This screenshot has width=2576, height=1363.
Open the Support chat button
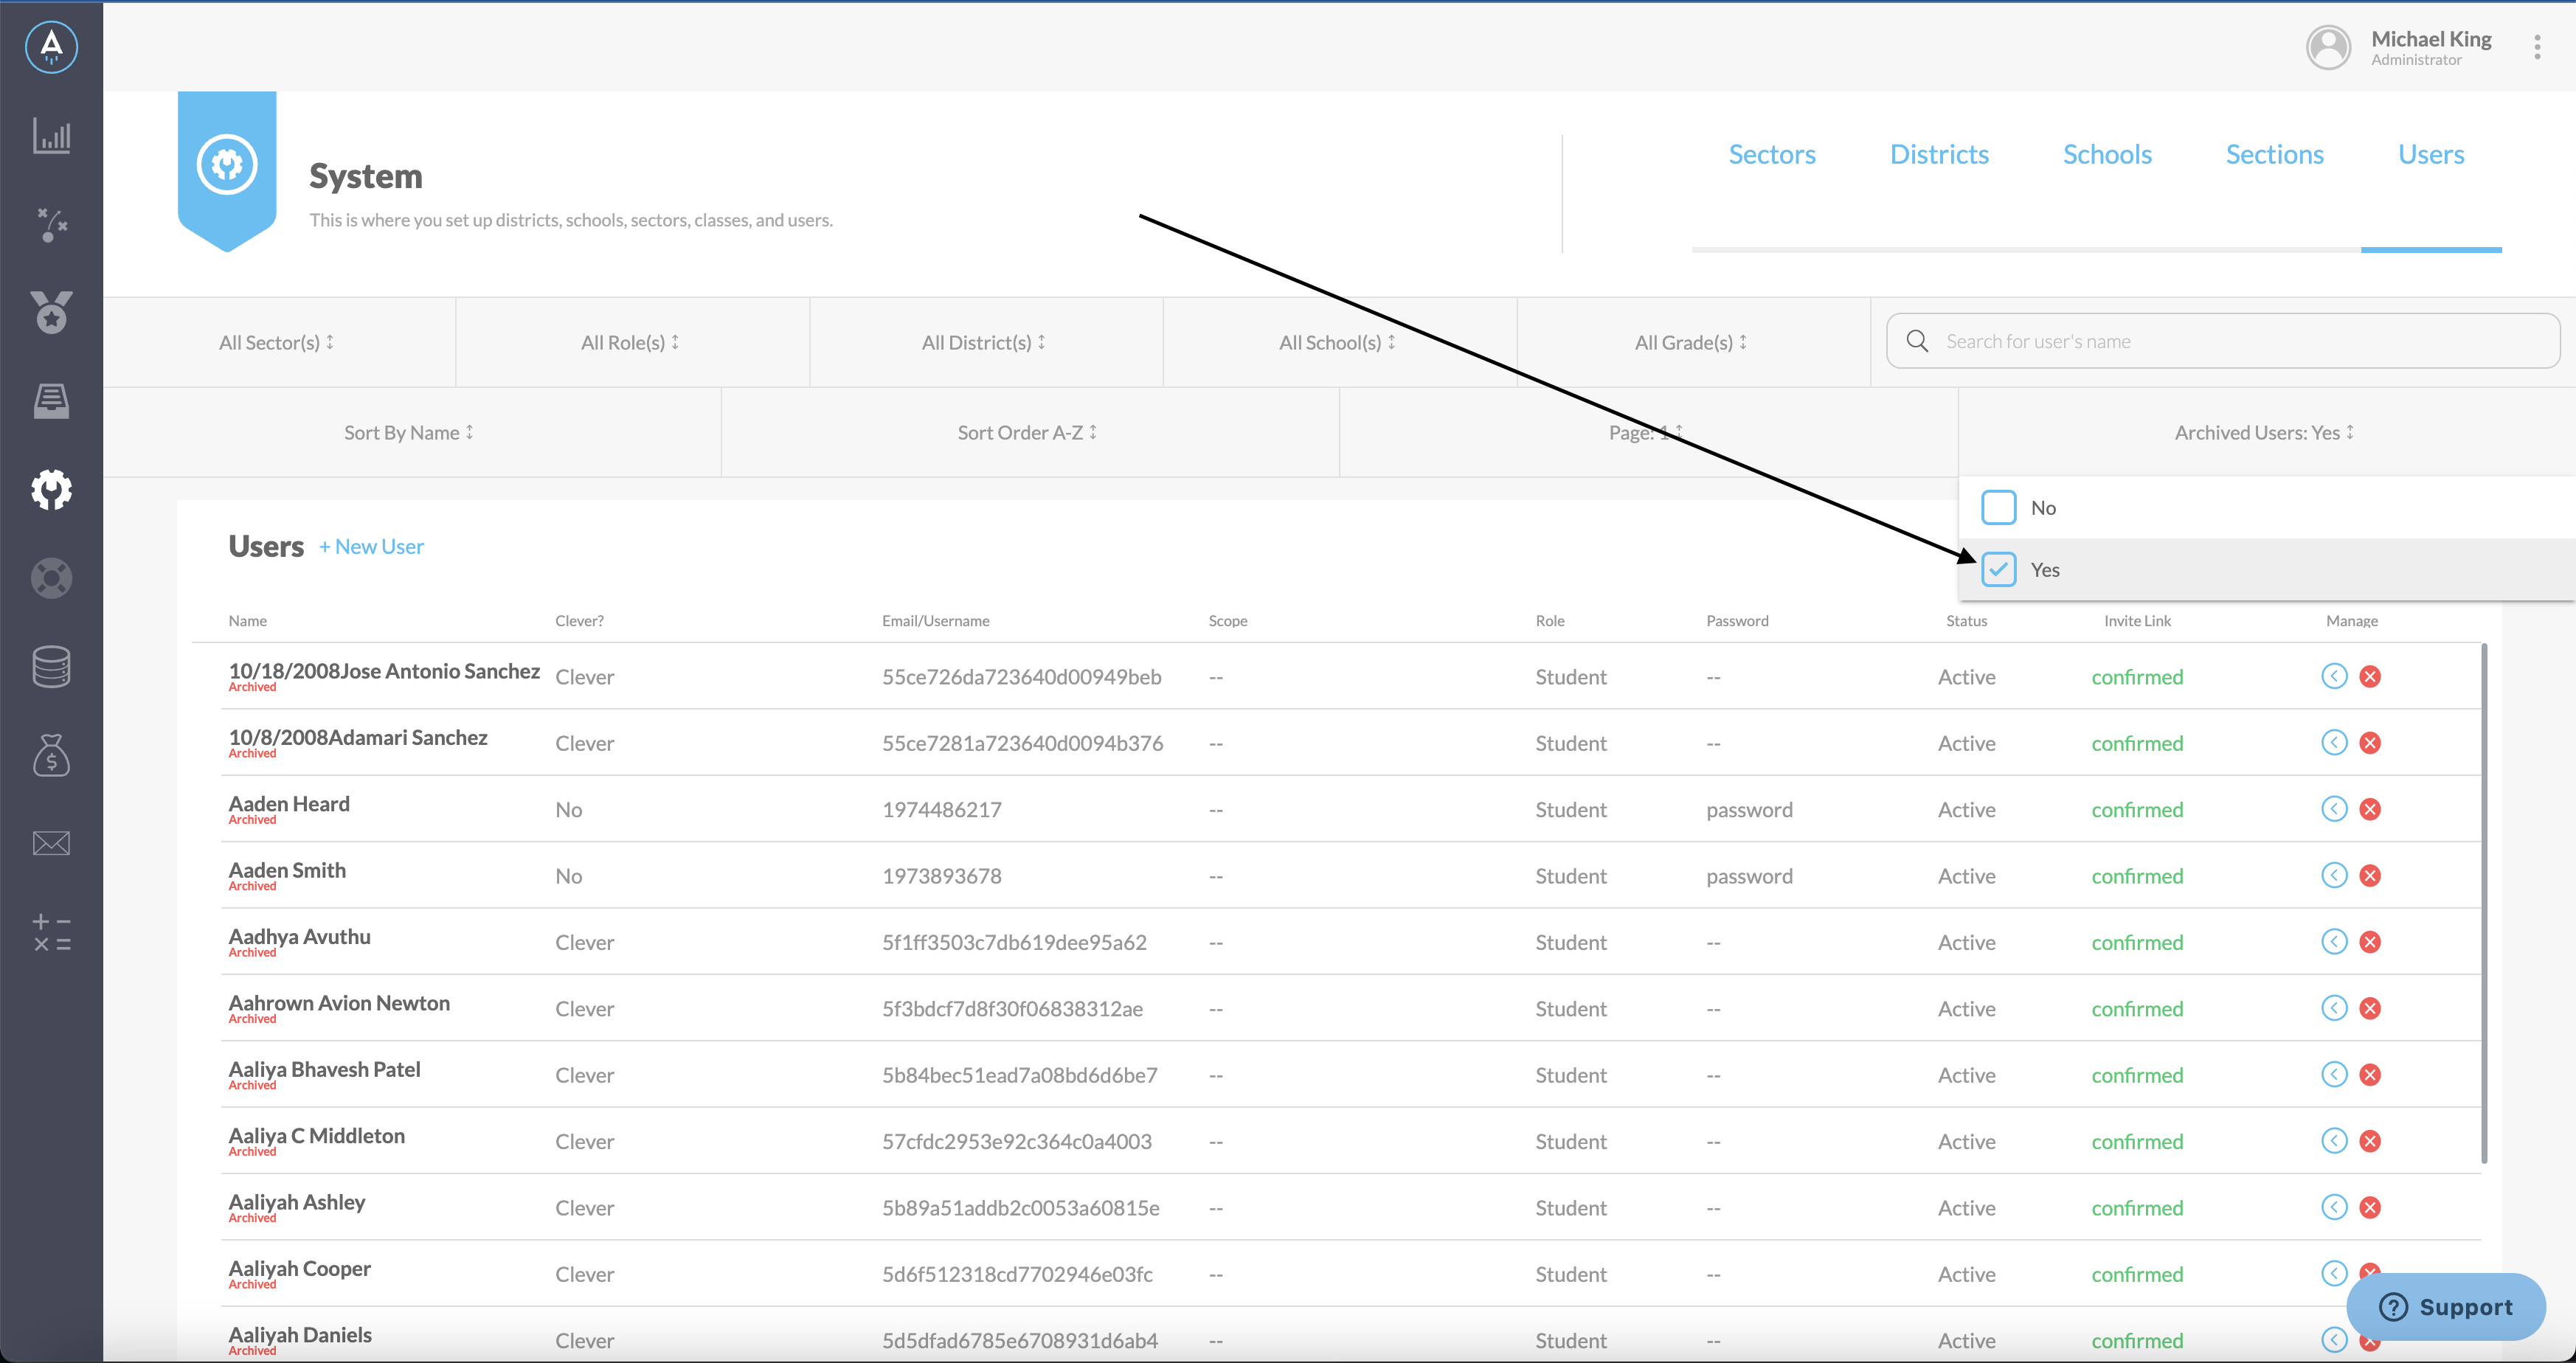point(2445,1306)
